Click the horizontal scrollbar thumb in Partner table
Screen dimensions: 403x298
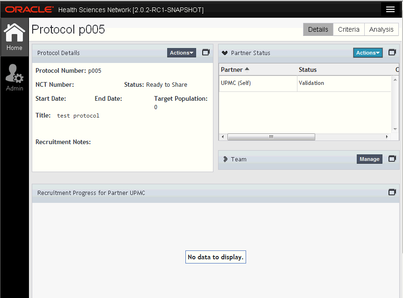(271, 137)
